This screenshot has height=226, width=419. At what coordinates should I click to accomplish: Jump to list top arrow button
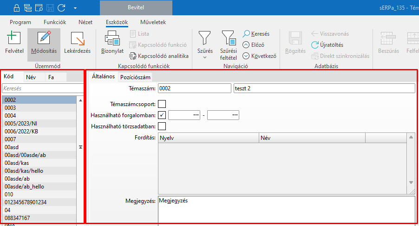(80, 147)
